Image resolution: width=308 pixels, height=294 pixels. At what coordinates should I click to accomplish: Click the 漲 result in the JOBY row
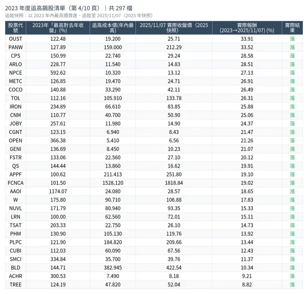click(x=292, y=123)
